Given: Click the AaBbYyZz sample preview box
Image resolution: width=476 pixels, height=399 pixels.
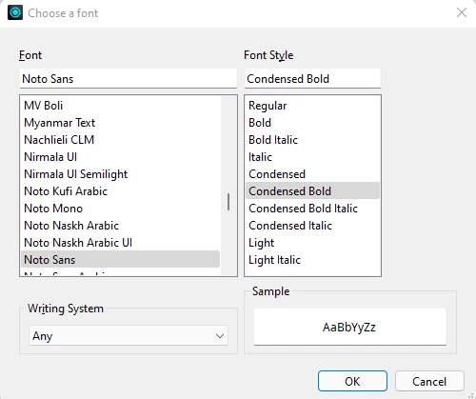Looking at the screenshot, I should pos(350,327).
